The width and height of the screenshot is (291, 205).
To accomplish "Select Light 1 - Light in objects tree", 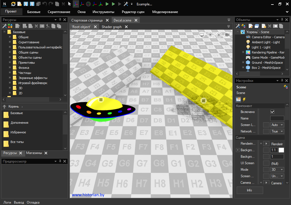I will tap(261, 47).
